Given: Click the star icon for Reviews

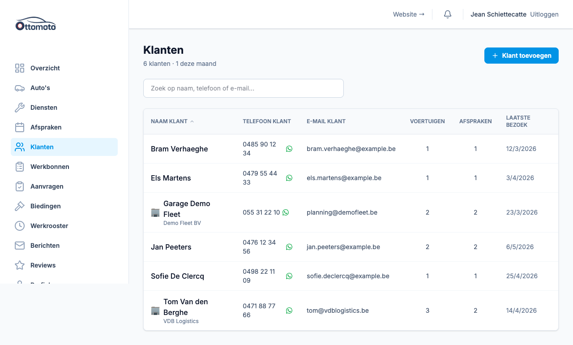Looking at the screenshot, I should 20,265.
